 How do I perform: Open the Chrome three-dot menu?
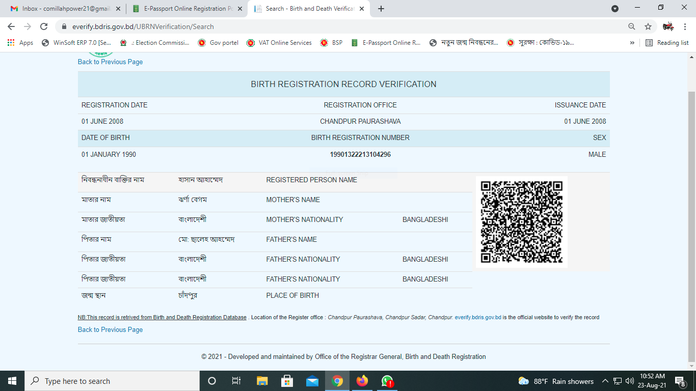point(685,26)
